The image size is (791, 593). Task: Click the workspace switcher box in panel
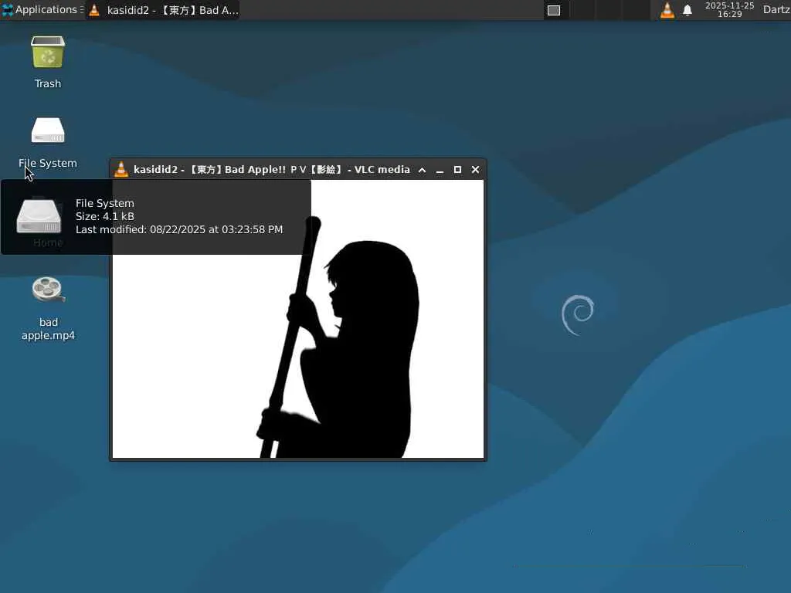tap(554, 10)
